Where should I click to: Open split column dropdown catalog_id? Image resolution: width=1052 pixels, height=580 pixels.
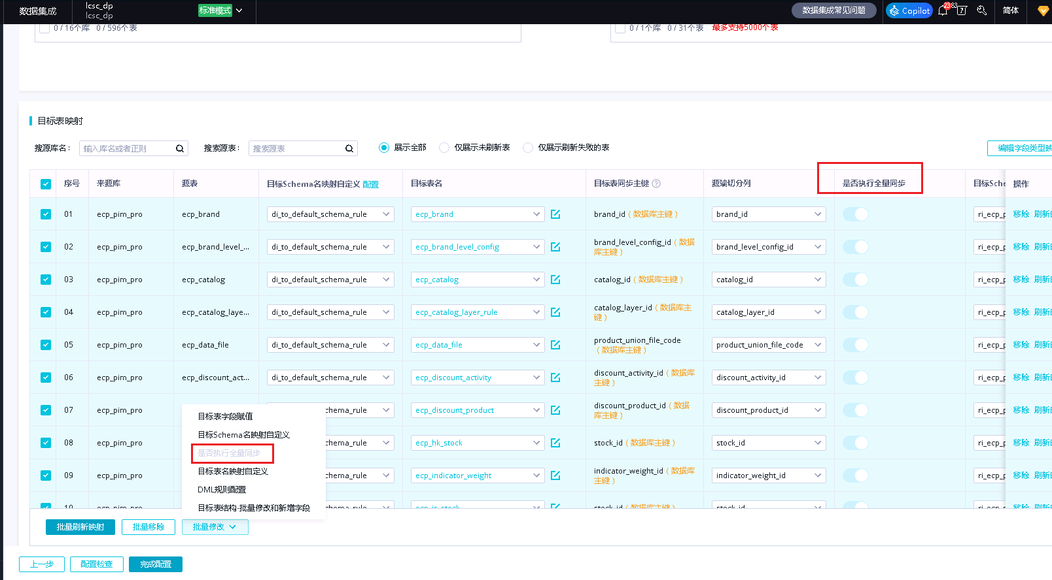tap(769, 280)
